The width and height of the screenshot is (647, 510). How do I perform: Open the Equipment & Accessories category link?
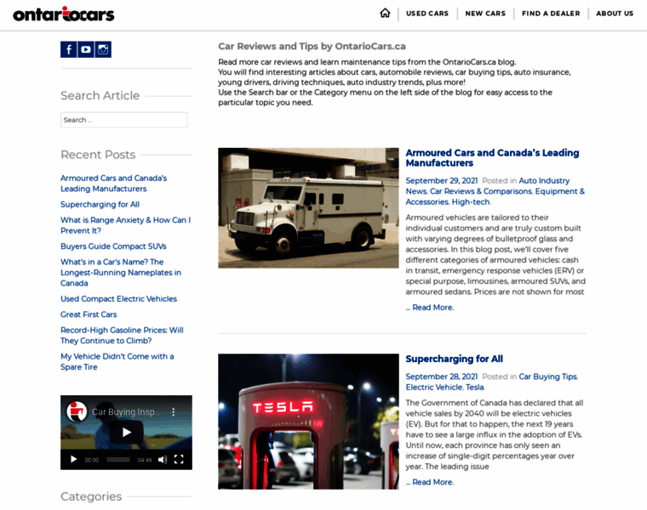pyautogui.click(x=559, y=191)
